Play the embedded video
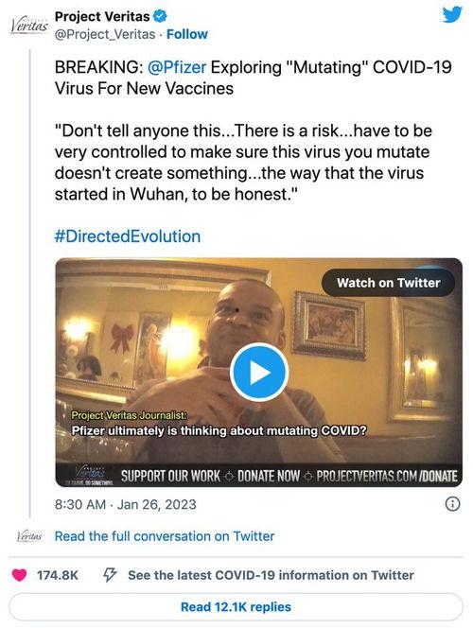The width and height of the screenshot is (473, 628). coord(259,372)
